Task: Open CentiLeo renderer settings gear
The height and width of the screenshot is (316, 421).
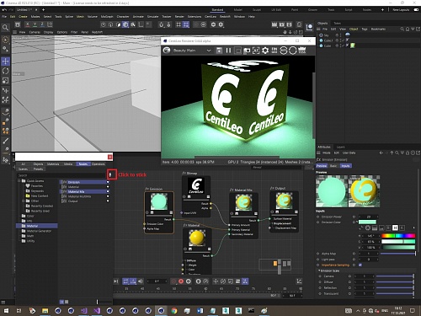Action: [x=265, y=51]
